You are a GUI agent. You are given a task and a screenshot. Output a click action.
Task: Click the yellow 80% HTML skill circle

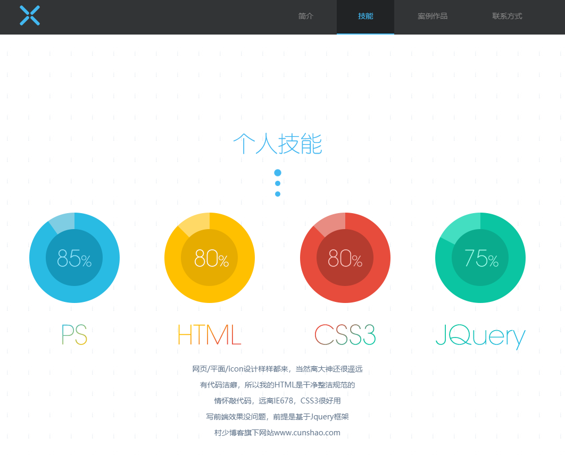point(210,258)
